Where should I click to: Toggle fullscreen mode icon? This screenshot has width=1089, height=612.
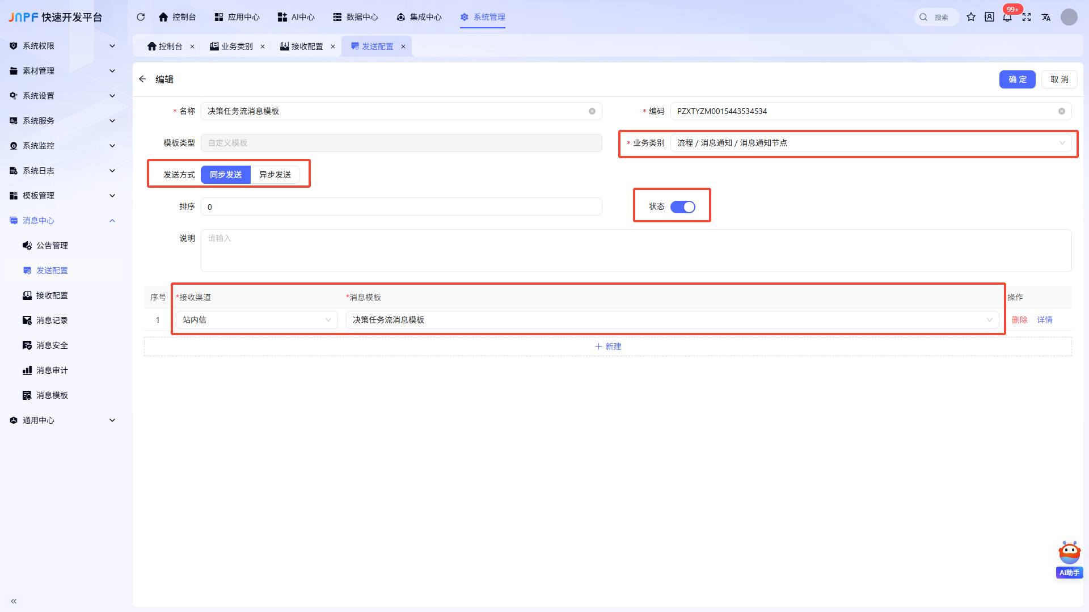point(1027,17)
